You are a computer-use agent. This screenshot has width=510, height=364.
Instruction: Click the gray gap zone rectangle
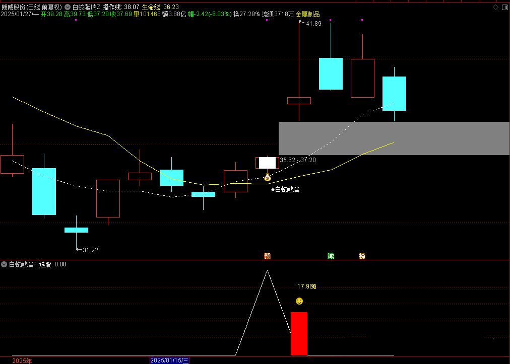[394, 138]
